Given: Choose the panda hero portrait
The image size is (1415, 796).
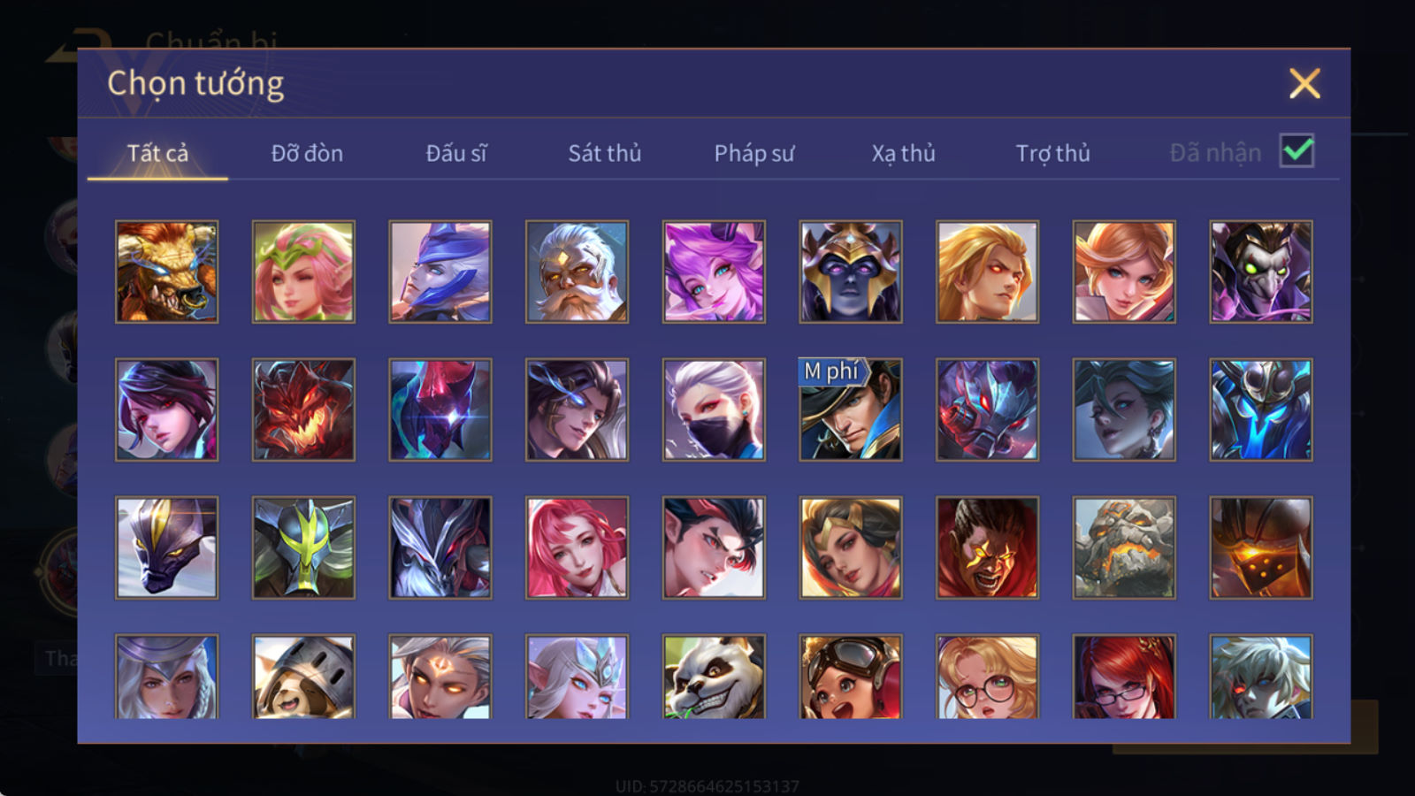Looking at the screenshot, I should tap(714, 676).
